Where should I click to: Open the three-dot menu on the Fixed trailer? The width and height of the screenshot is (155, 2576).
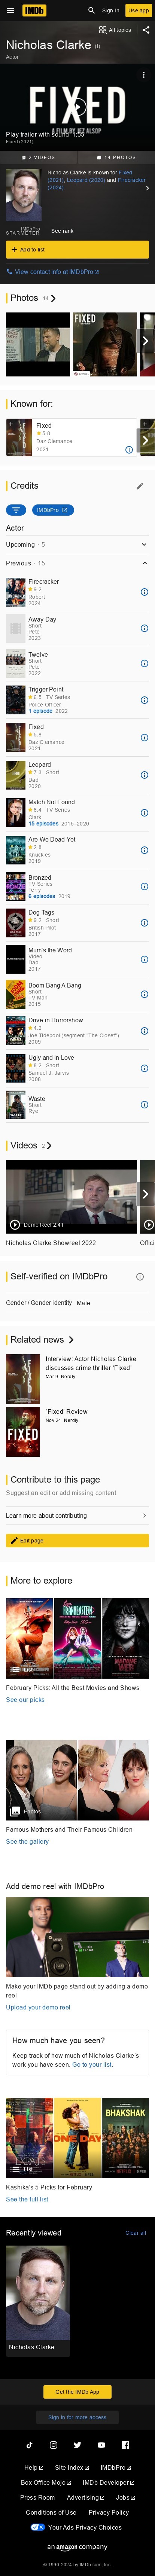tap(144, 75)
